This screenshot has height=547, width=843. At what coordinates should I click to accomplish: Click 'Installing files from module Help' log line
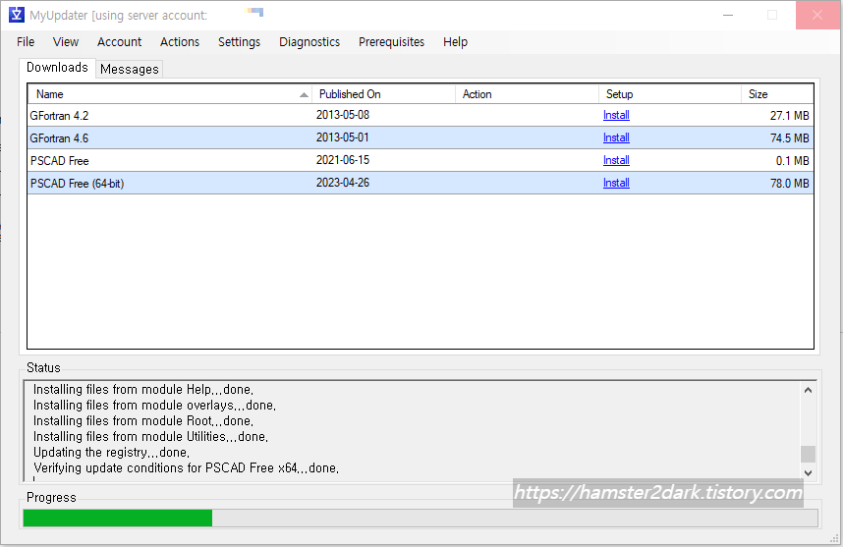pos(143,389)
